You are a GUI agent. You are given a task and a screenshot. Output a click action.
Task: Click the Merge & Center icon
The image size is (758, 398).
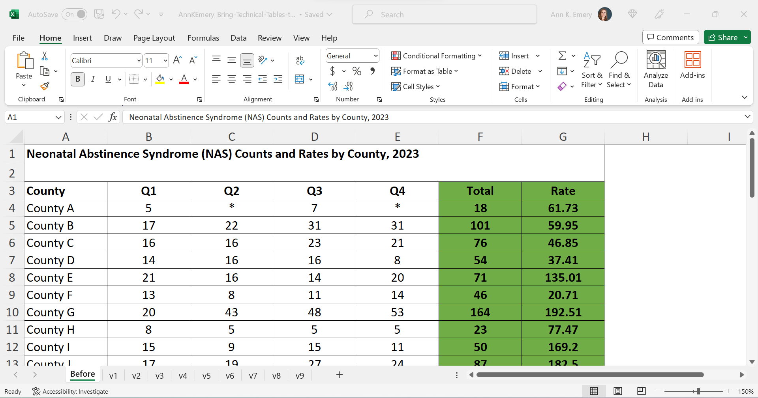(x=300, y=79)
